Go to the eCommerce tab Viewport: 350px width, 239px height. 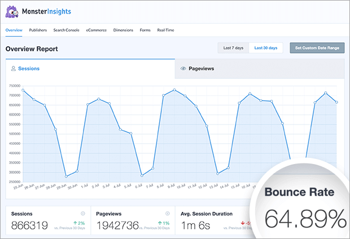click(97, 30)
